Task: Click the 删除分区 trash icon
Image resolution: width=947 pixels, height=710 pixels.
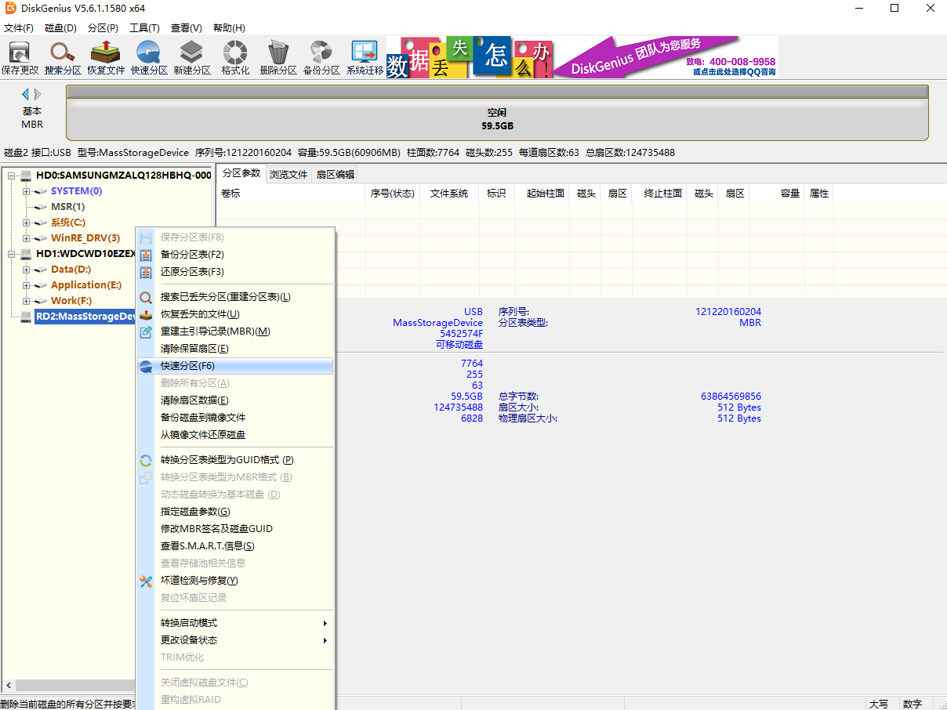Action: (278, 58)
